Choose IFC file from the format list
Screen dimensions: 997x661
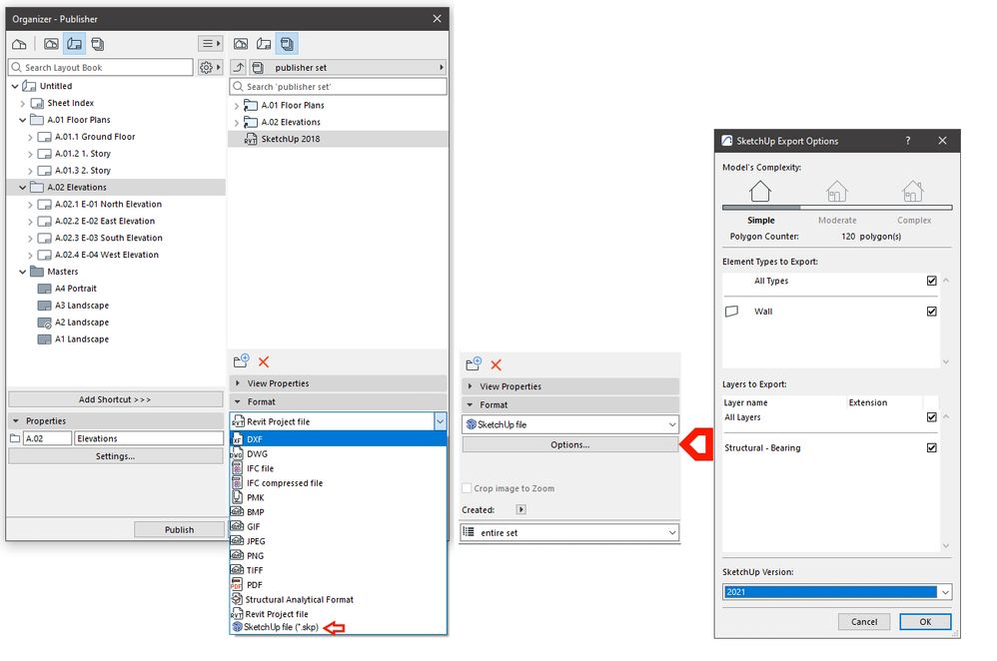pos(339,468)
